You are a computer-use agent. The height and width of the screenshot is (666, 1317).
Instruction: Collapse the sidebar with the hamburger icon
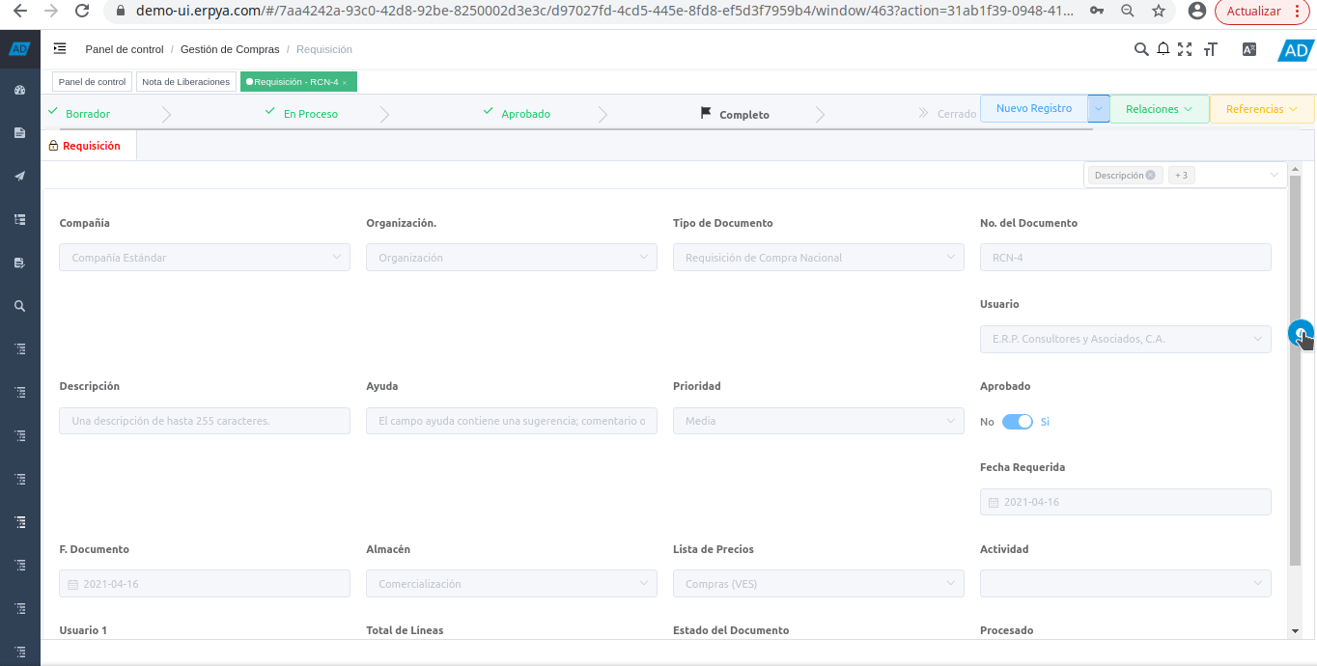click(x=60, y=49)
